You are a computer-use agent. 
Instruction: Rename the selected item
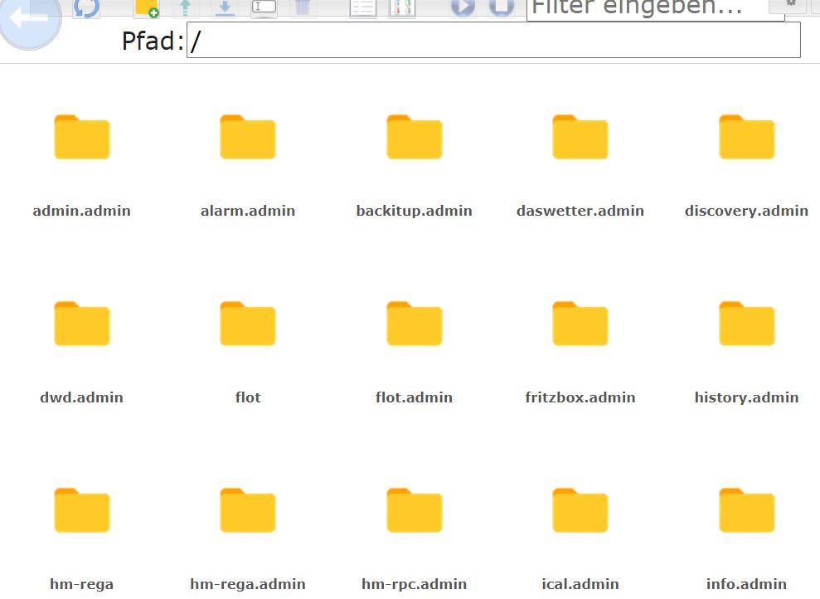point(264,9)
